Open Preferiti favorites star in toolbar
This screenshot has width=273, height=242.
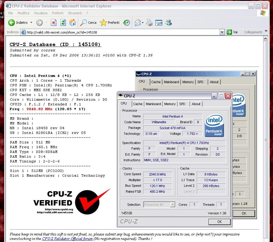click(x=110, y=23)
